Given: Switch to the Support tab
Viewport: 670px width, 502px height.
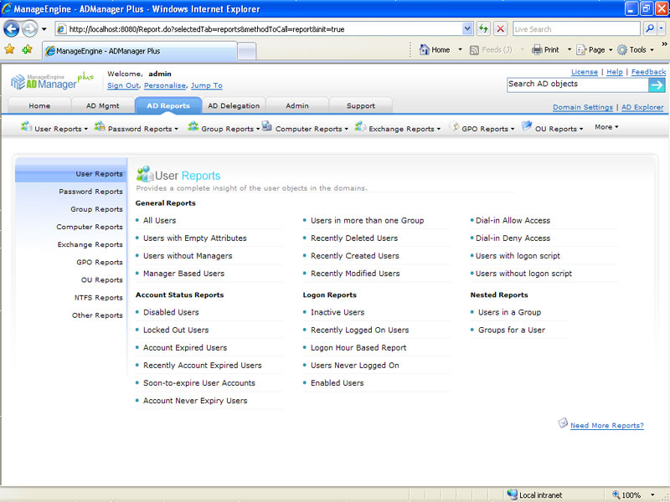Looking at the screenshot, I should (361, 106).
